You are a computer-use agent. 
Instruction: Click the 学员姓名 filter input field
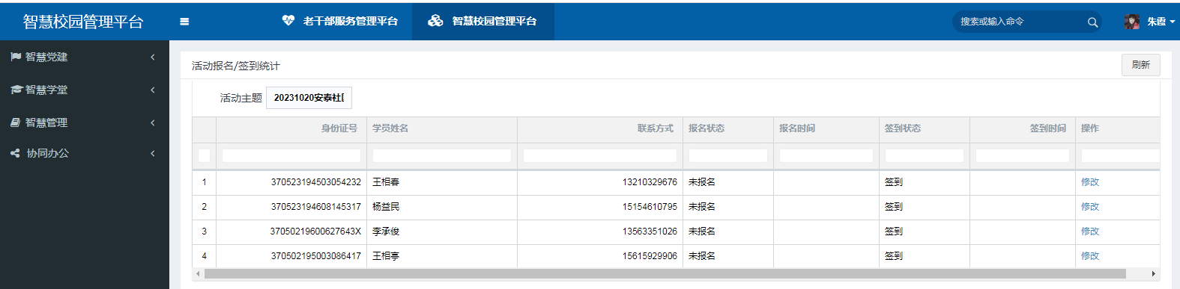[442, 156]
